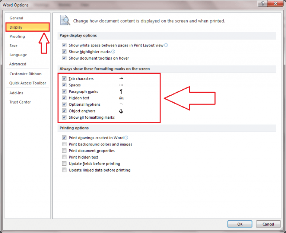The width and height of the screenshot is (286, 233).
Task: Click info icon beside Print drawings option
Action: coord(126,138)
